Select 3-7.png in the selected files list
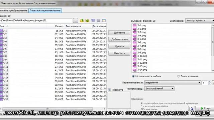Viewport: 214px width, 120px height. (x=141, y=46)
